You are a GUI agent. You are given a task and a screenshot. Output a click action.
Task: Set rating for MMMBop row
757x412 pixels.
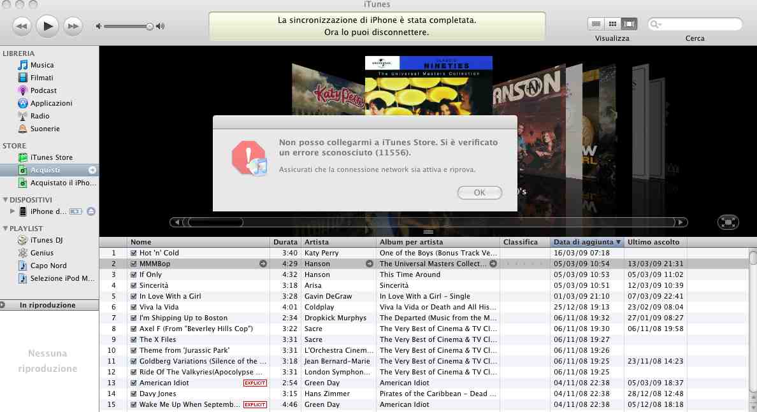525,264
